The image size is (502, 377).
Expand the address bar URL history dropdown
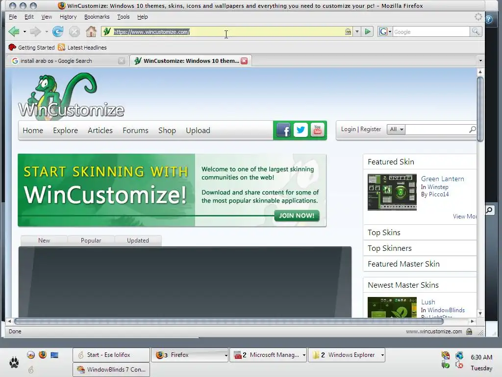pos(357,31)
